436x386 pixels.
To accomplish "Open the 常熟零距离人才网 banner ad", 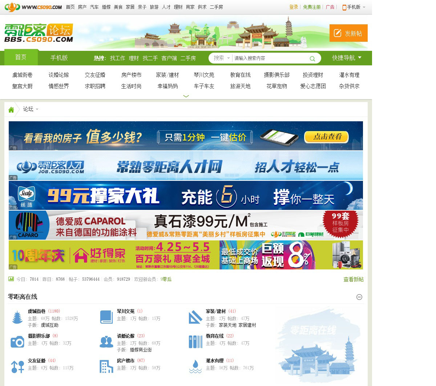I will tap(186, 166).
